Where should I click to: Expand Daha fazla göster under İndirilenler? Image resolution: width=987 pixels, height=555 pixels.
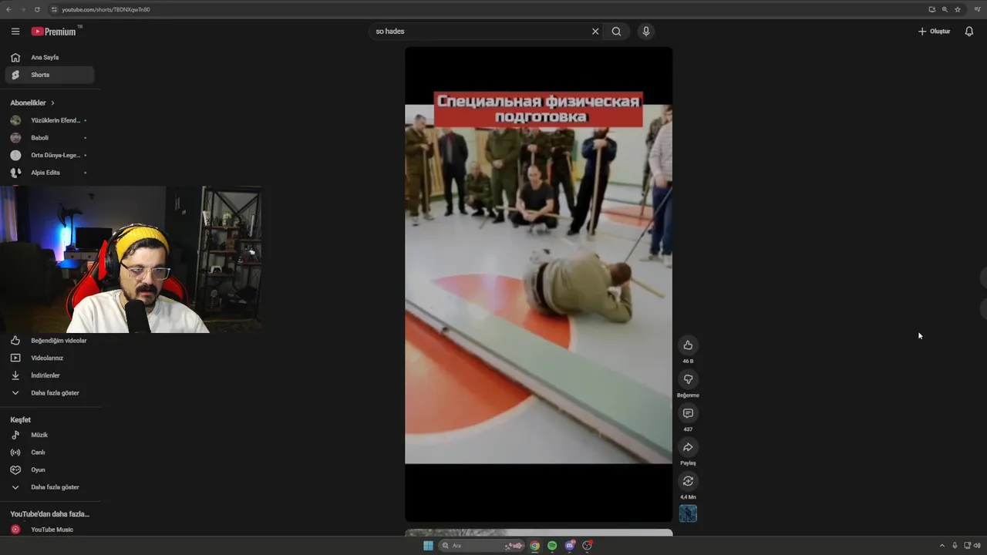[49, 393]
